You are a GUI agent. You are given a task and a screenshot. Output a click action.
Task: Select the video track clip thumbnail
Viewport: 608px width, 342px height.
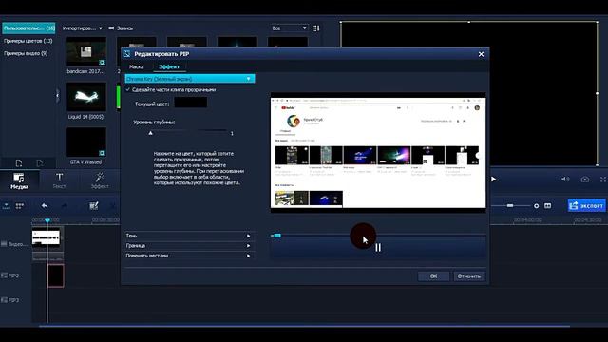[x=46, y=237]
